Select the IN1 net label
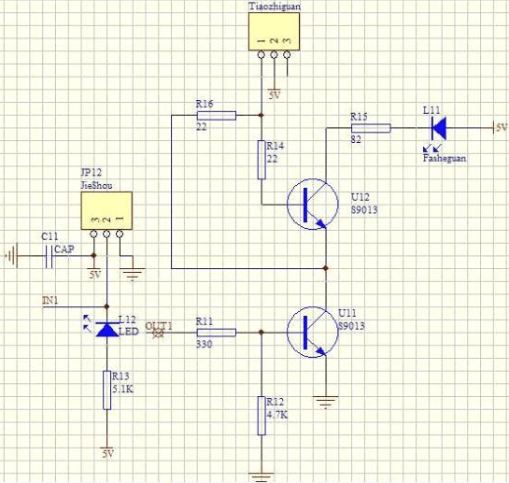 (x=50, y=301)
